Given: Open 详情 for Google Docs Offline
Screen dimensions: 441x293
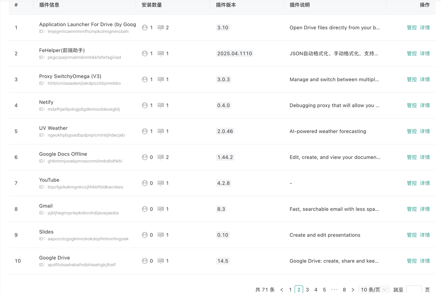Looking at the screenshot, I should pos(425,157).
